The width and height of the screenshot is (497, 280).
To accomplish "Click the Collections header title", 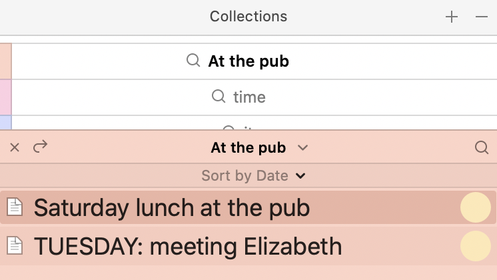I will coord(248,17).
